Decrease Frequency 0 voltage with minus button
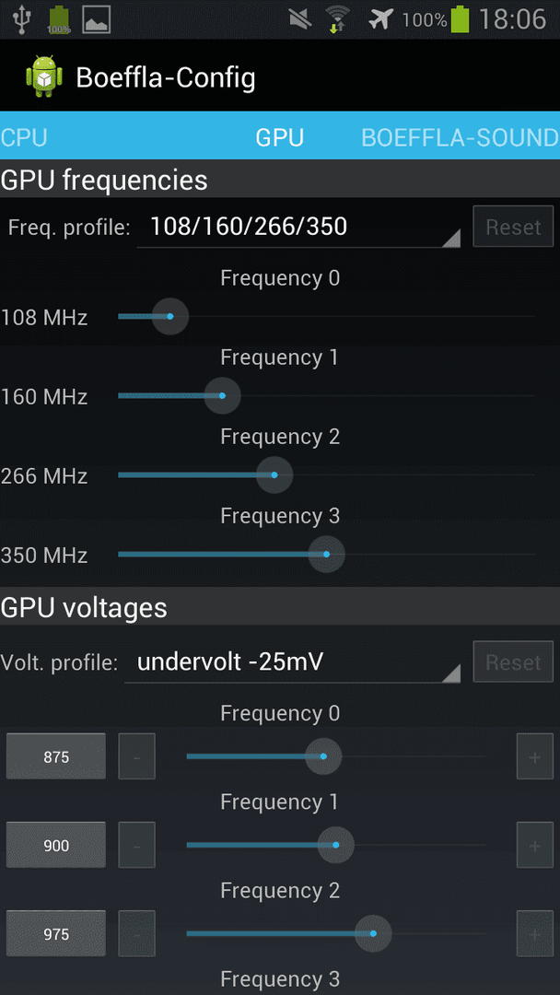 137,755
